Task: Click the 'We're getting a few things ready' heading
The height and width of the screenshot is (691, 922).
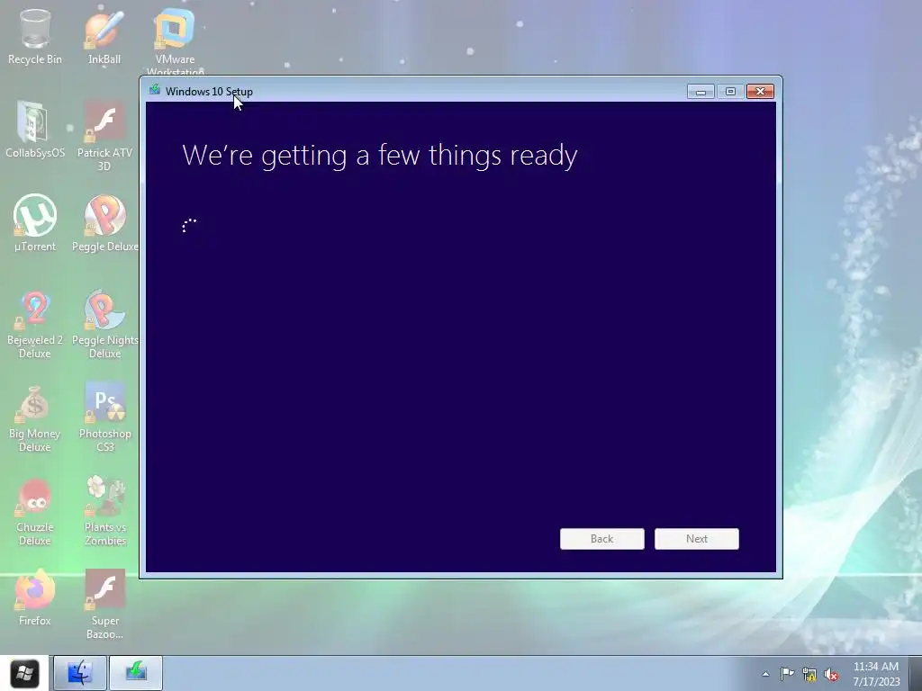Action: coord(380,156)
